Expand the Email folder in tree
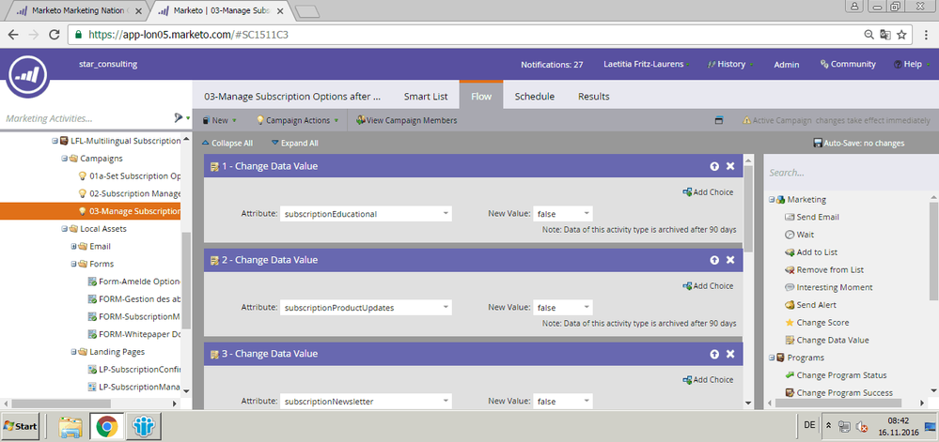Image resolution: width=939 pixels, height=442 pixels. coord(72,246)
